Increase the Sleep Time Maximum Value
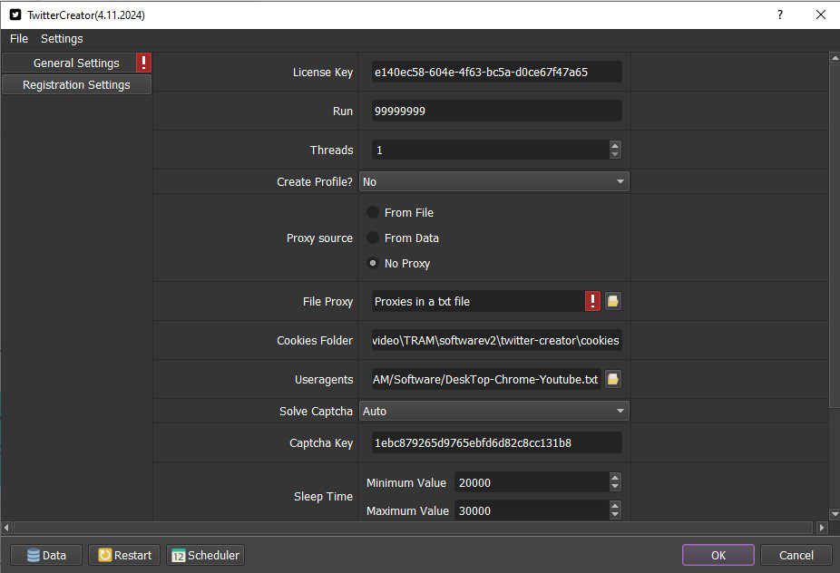This screenshot has width=840, height=573. click(x=615, y=506)
